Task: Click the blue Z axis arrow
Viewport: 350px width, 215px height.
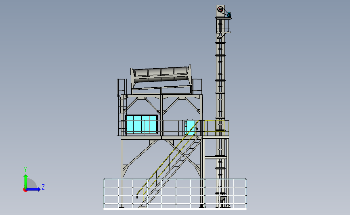Action: click(34, 190)
